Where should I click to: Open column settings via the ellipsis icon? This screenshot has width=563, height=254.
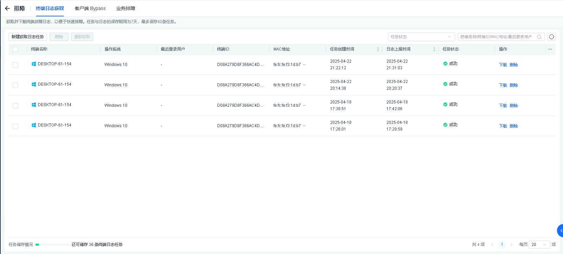[x=550, y=49]
